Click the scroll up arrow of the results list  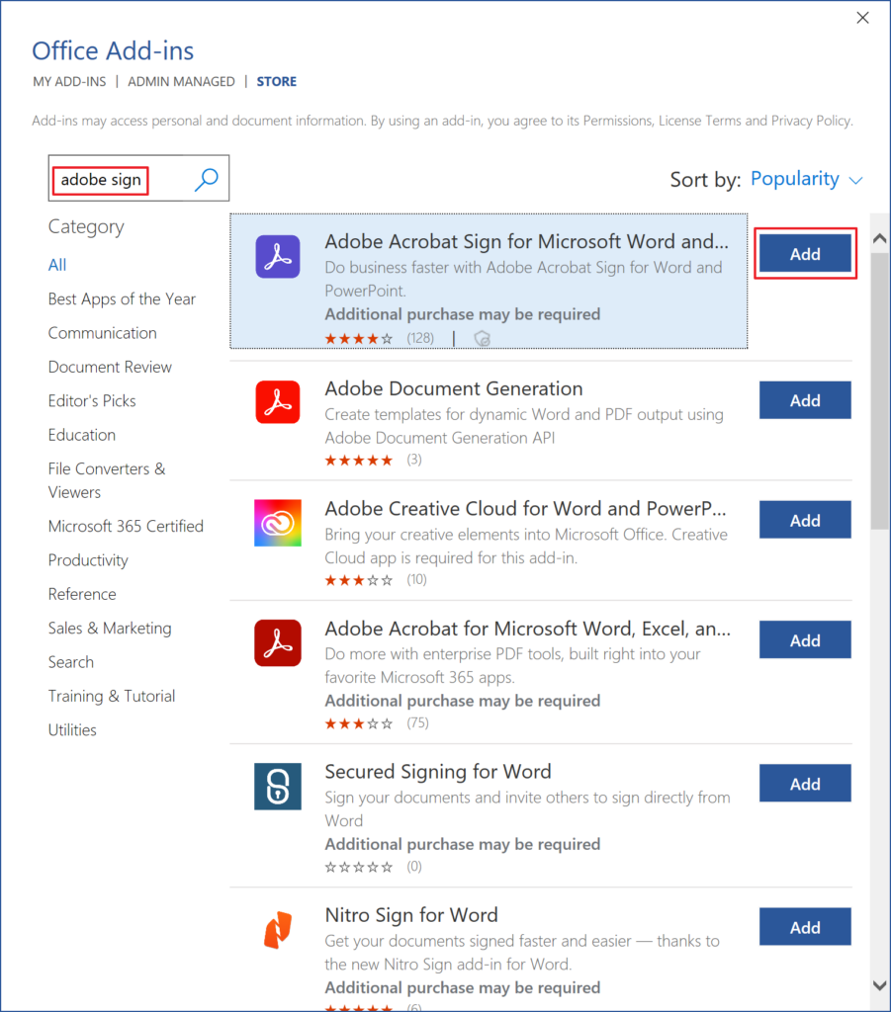[879, 239]
